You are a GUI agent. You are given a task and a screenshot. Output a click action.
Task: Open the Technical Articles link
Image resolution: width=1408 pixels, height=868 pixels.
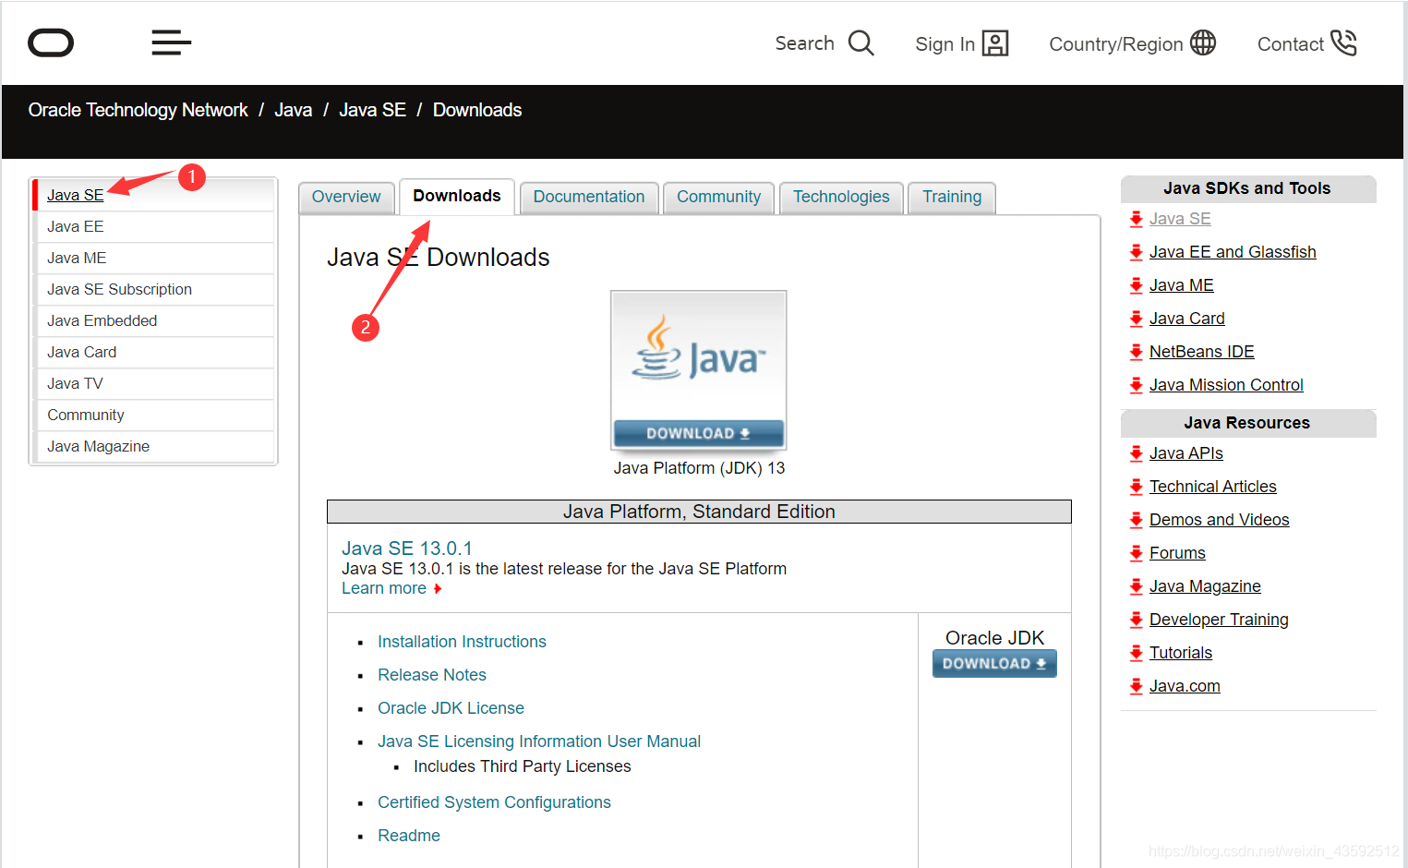1213,487
